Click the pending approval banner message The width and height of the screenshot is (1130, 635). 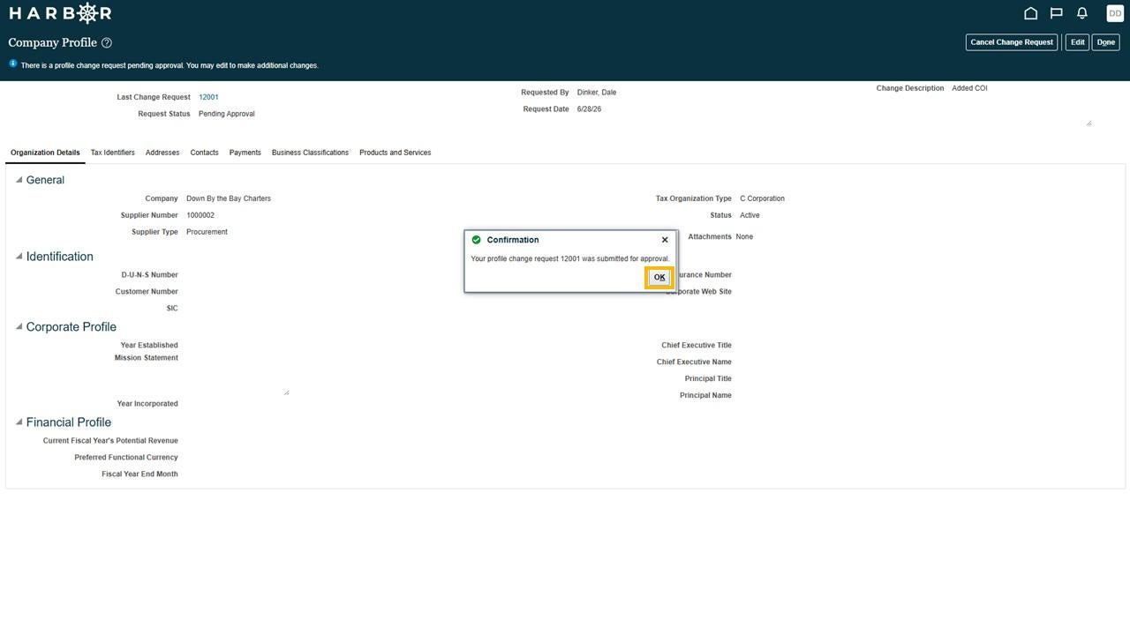pos(169,65)
